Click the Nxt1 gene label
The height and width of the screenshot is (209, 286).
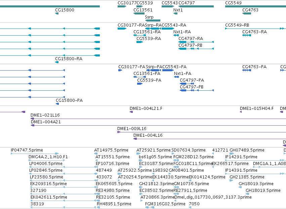click(x=178, y=10)
